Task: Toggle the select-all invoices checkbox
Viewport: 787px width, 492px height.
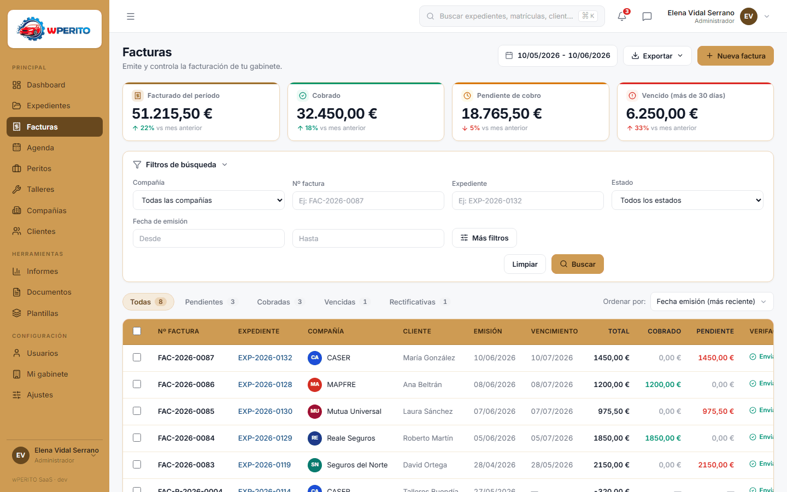Action: [x=137, y=331]
